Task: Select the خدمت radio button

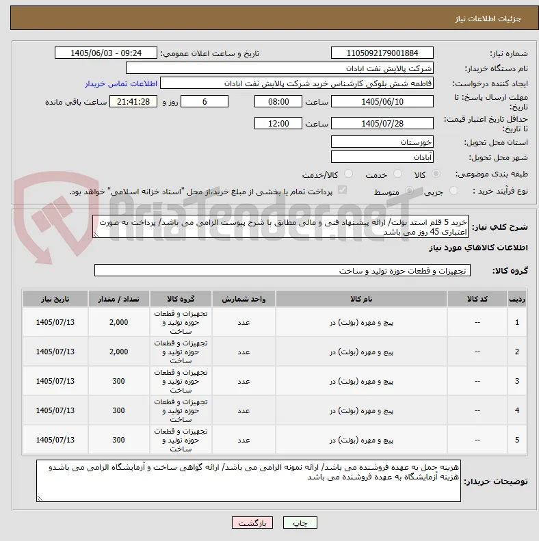Action: click(x=398, y=174)
